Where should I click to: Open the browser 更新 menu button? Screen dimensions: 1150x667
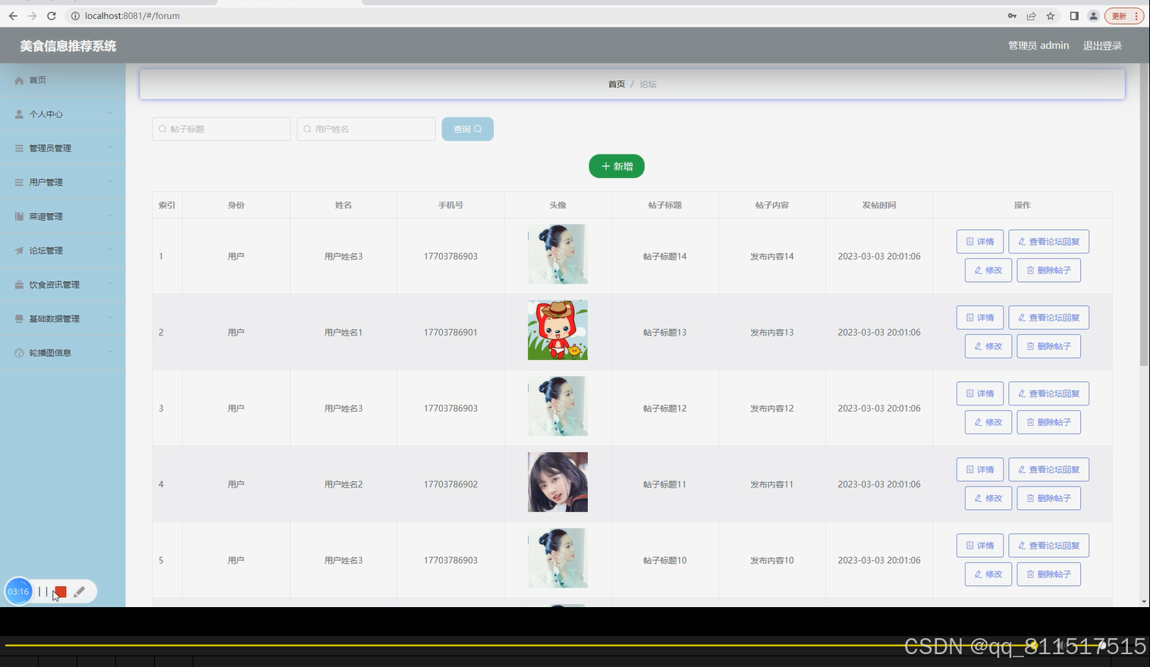pos(1124,16)
